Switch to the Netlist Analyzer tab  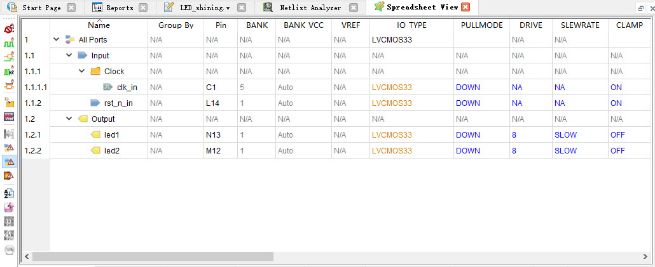coord(310,8)
